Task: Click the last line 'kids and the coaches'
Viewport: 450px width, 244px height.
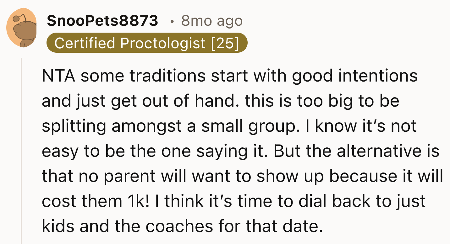Action: pyautogui.click(x=182, y=226)
